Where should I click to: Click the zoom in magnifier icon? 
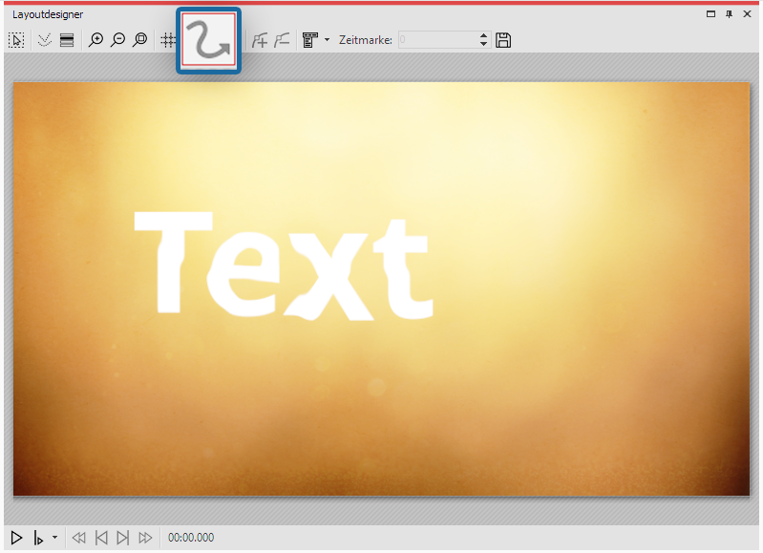coord(95,40)
